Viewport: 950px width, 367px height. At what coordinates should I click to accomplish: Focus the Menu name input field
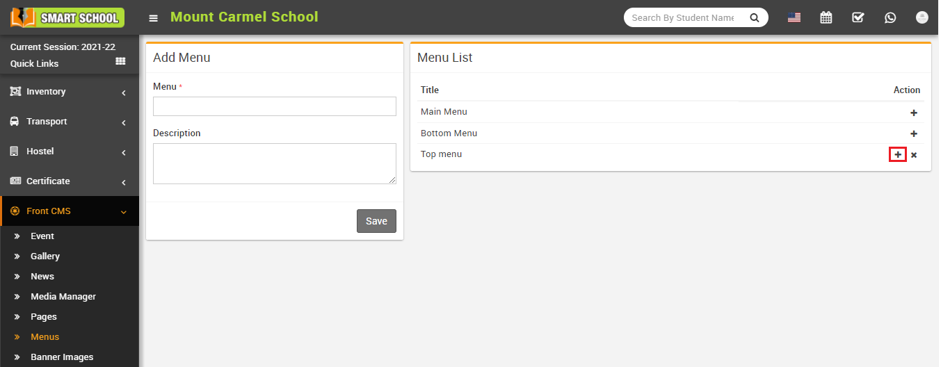pos(275,106)
